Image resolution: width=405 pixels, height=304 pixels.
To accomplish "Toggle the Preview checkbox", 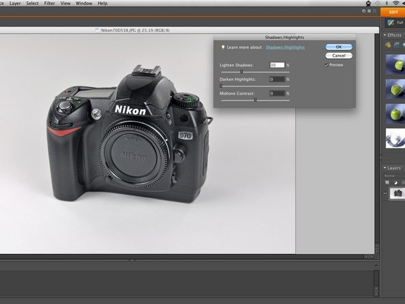I will (326, 65).
